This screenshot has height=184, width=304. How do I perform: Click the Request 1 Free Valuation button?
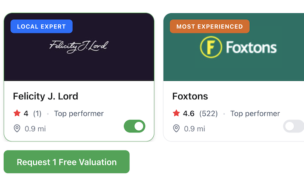pyautogui.click(x=67, y=162)
